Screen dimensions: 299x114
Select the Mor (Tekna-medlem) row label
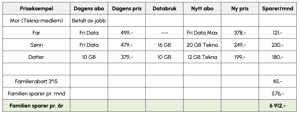(36, 21)
